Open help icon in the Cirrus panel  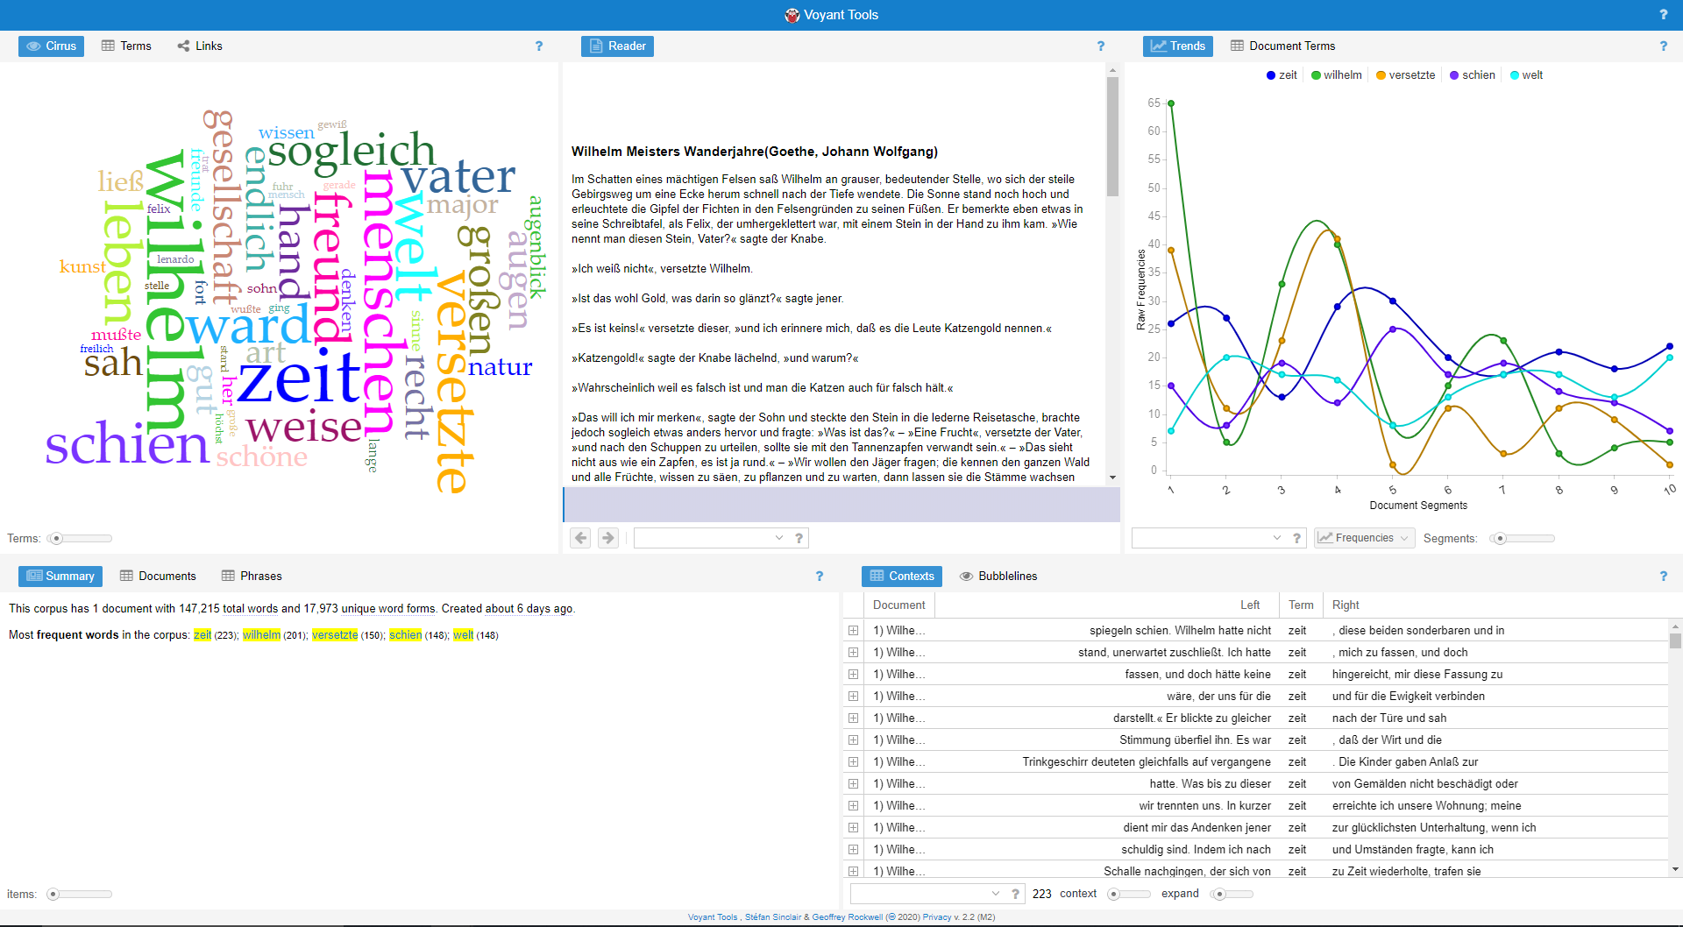click(x=539, y=46)
